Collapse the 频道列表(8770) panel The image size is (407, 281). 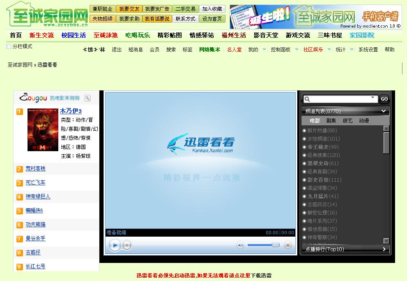coord(383,111)
